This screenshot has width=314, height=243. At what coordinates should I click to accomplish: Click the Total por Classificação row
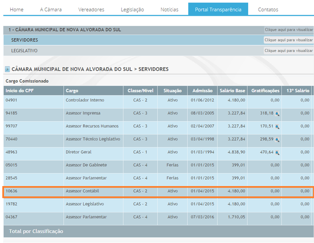coord(158,231)
